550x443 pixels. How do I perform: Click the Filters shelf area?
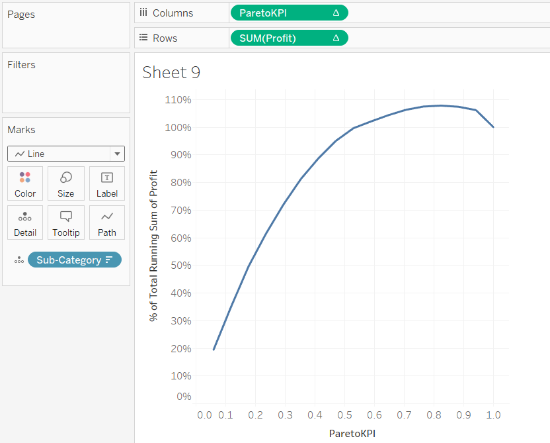click(x=66, y=83)
